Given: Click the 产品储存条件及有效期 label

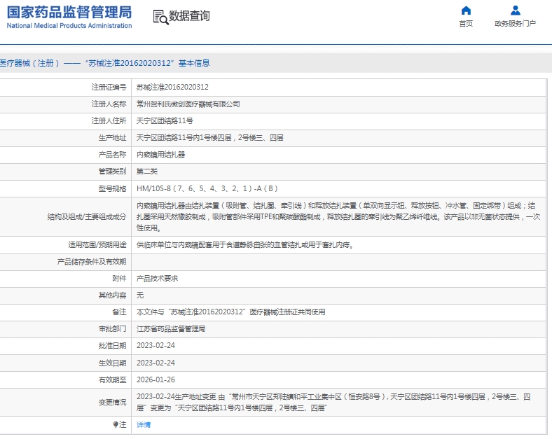Looking at the screenshot, I should pos(92,262).
